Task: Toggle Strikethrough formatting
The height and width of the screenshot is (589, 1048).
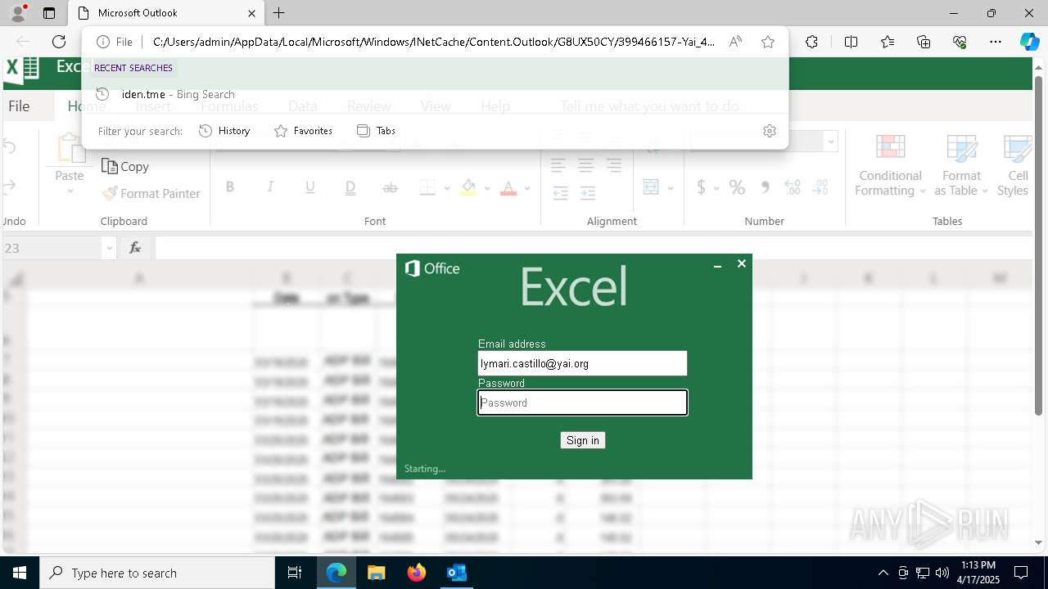Action: (391, 187)
